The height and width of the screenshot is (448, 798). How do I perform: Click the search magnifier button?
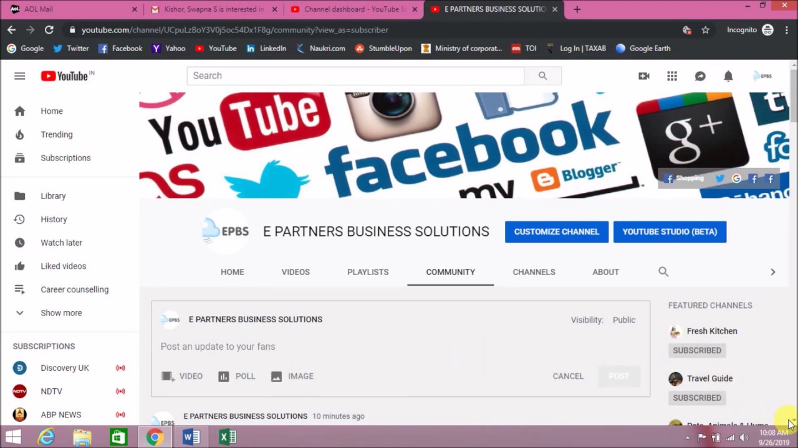point(542,76)
